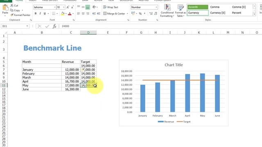Click the Decrease Decimal icon

156,13
